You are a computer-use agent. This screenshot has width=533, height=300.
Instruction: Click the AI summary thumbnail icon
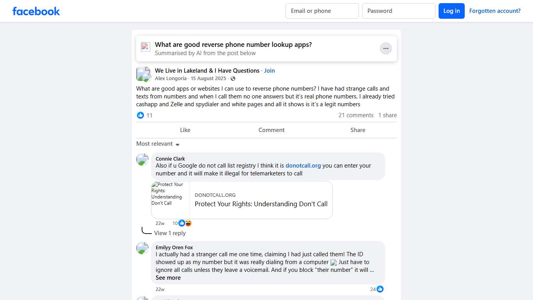(146, 47)
